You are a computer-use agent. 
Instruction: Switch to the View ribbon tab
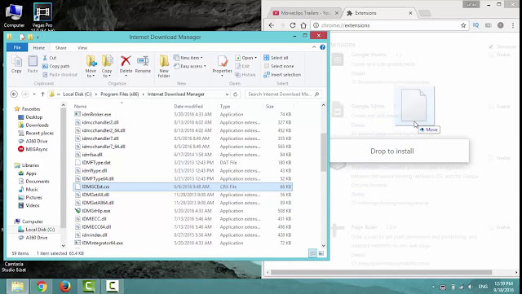82,47
